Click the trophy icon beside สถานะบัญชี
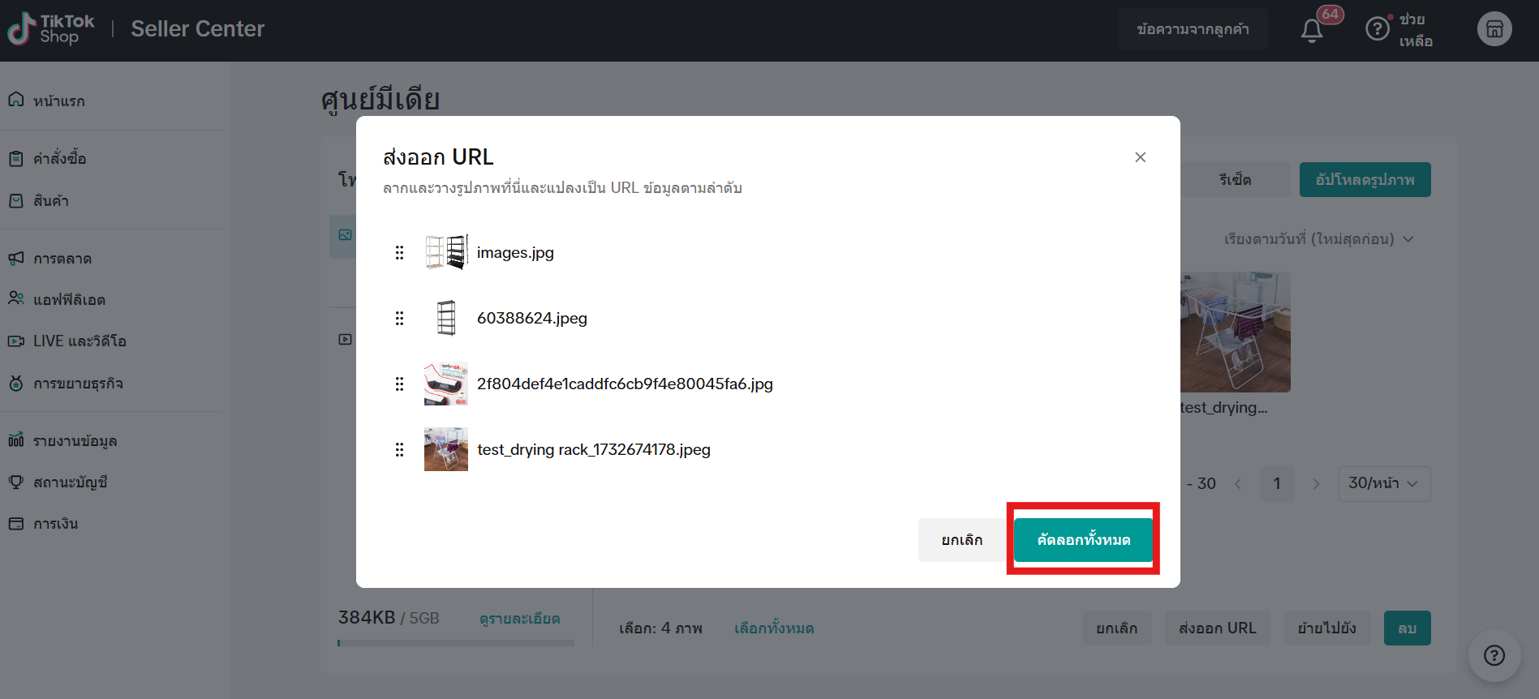This screenshot has width=1539, height=699. 16,482
